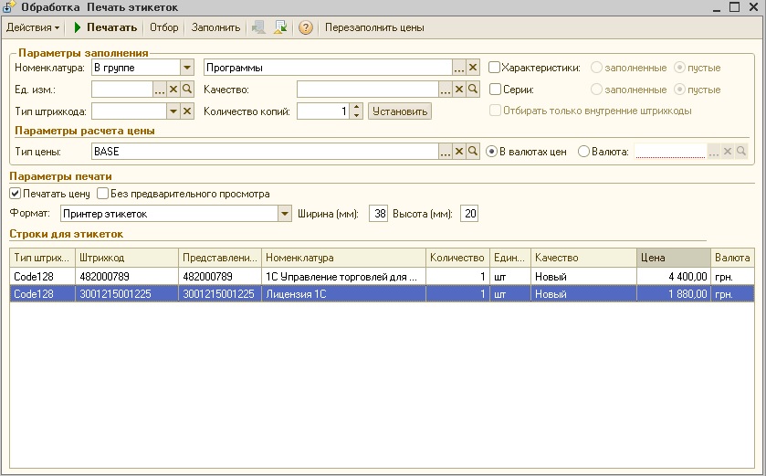Click the magnifier icon in the Тип цены field
This screenshot has width=766, height=476.
(x=472, y=152)
